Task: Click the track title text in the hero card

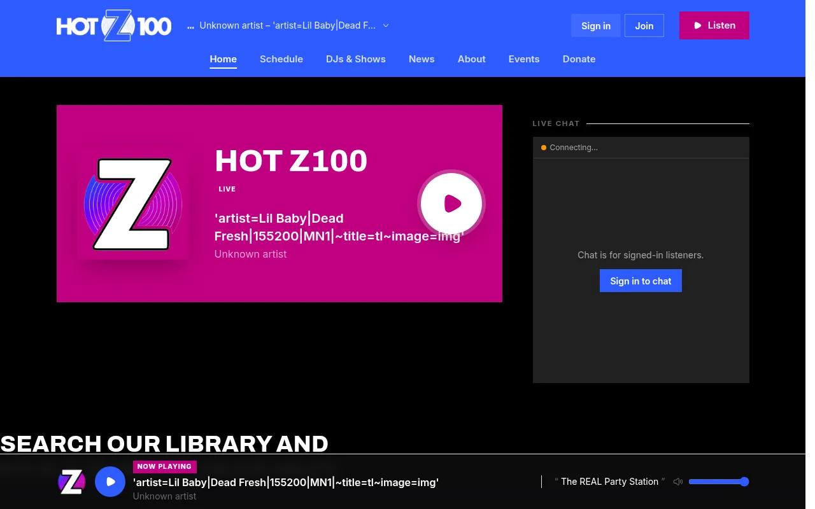Action: pos(339,227)
